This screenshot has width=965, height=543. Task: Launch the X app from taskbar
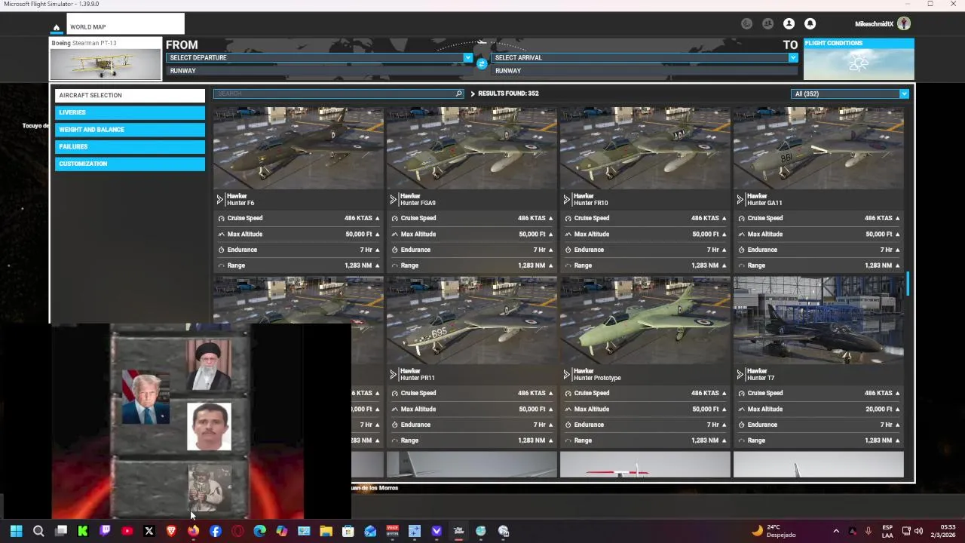[149, 531]
